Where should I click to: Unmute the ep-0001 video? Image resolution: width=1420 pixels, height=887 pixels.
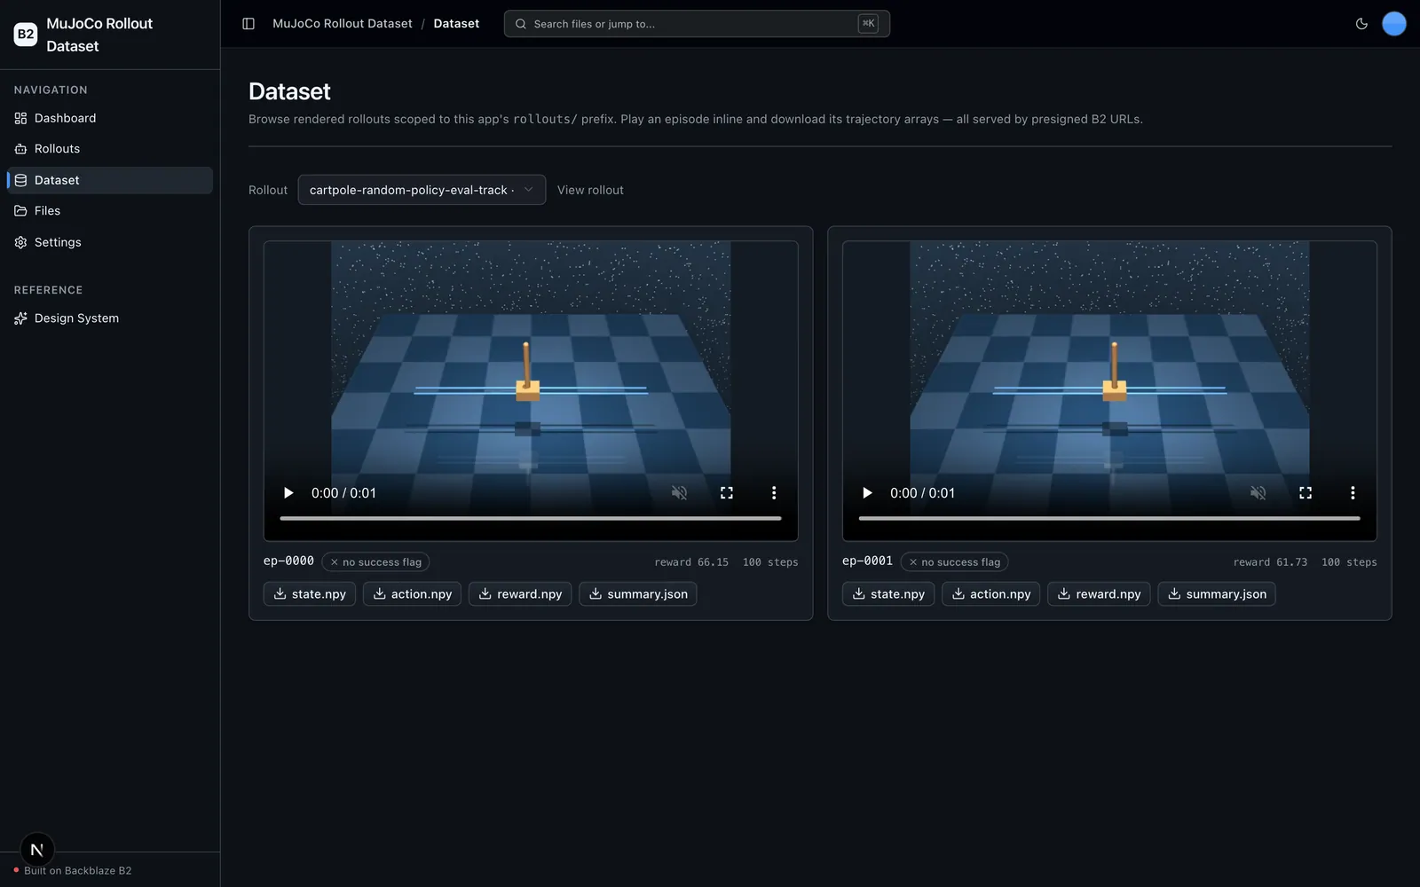pos(1258,493)
